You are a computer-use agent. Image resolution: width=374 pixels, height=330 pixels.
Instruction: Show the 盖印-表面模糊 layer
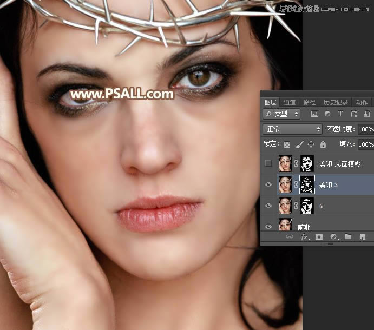tap(268, 163)
